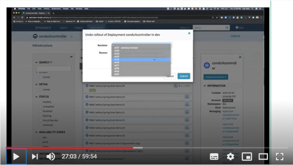Click the chart icon on v019 row

187,128
